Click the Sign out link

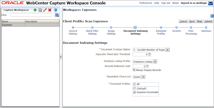[x=166, y=3]
